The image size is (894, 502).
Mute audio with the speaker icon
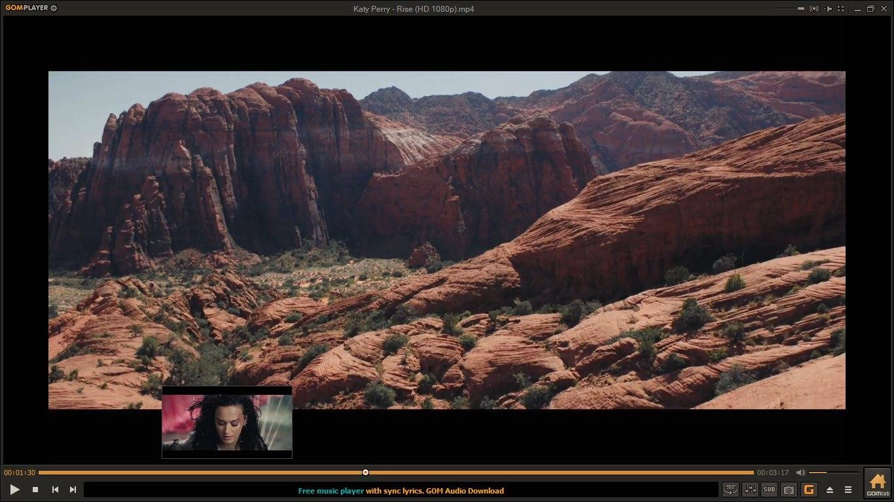tap(800, 473)
